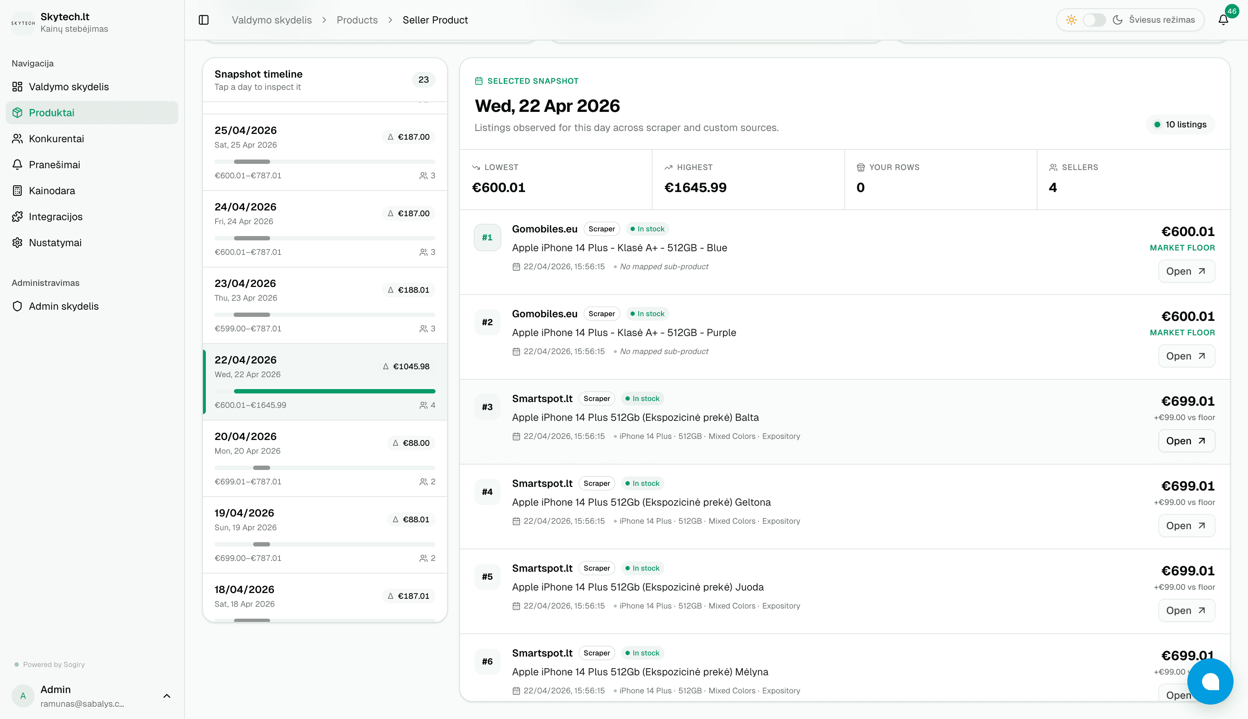Viewport: 1248px width, 719px height.
Task: Click the Your Rows store icon
Action: (x=861, y=167)
